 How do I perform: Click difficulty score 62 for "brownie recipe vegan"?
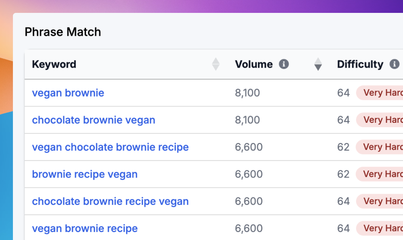click(x=343, y=174)
